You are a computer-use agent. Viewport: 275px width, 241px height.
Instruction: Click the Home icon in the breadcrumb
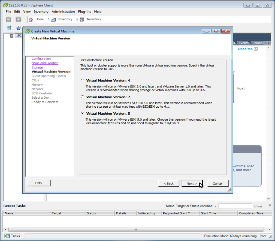31,19
